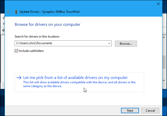
Task: Expand the driver location dropdown arrow
Action: coord(109,43)
